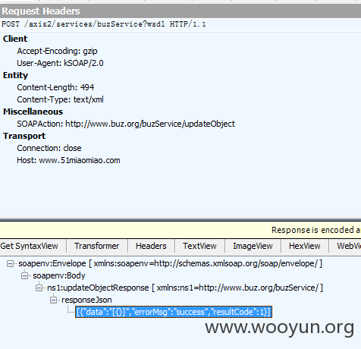The height and width of the screenshot is (349, 361).
Task: Select the SOAPAction header line
Action: pos(126,124)
